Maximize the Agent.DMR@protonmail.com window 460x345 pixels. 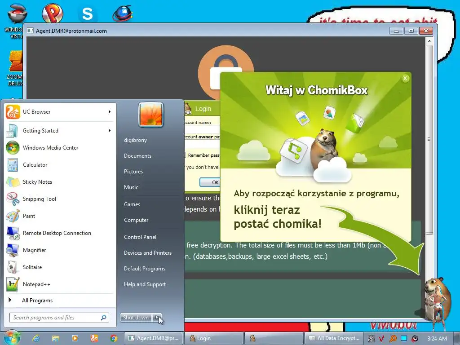tap(411, 31)
